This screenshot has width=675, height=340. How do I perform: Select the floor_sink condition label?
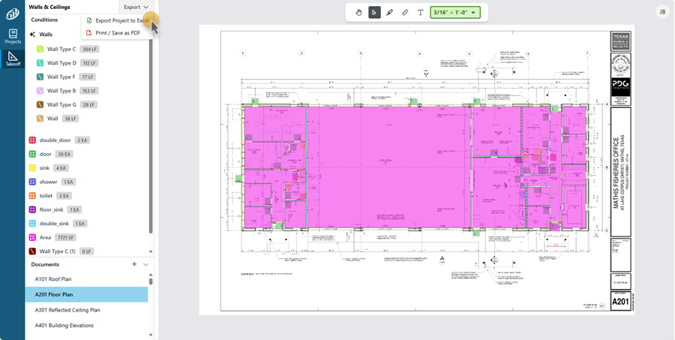[51, 209]
